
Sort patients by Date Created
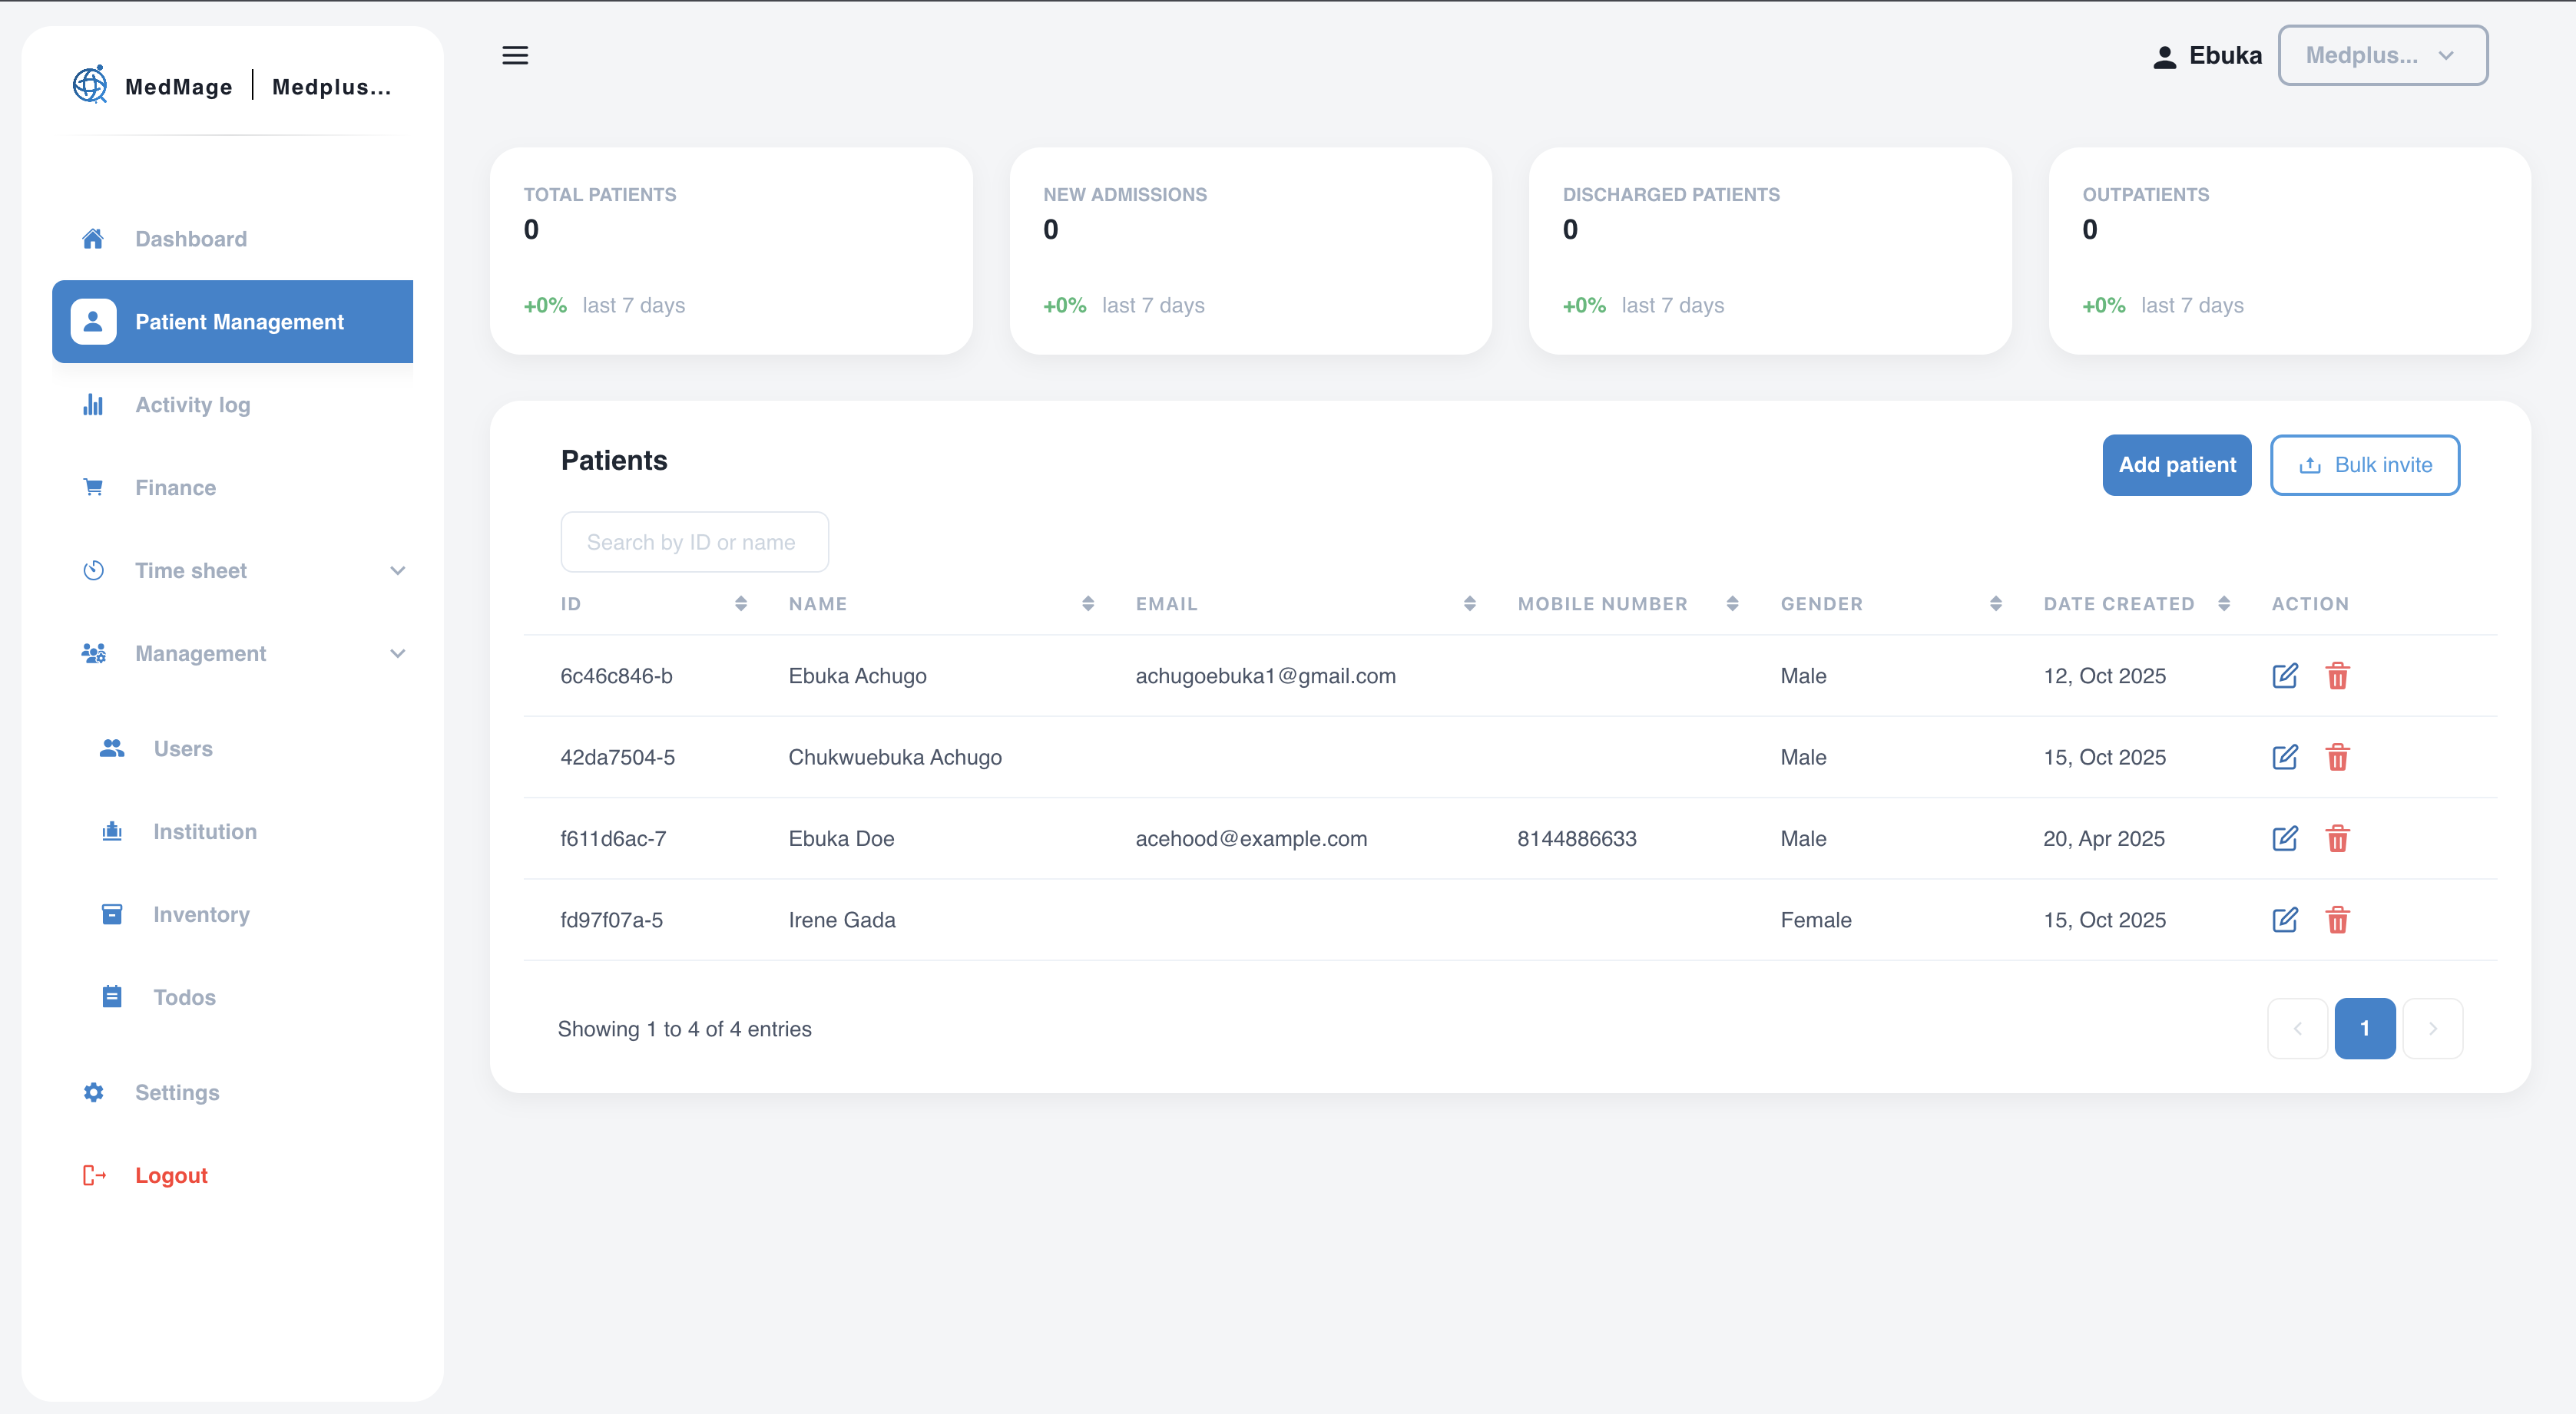[2223, 603]
